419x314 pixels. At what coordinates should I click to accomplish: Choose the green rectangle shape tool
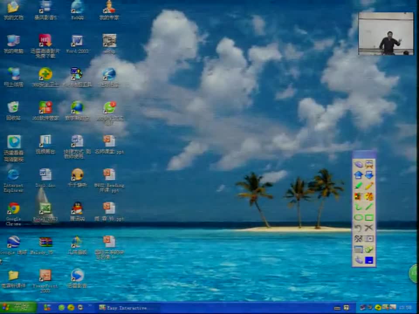(369, 218)
